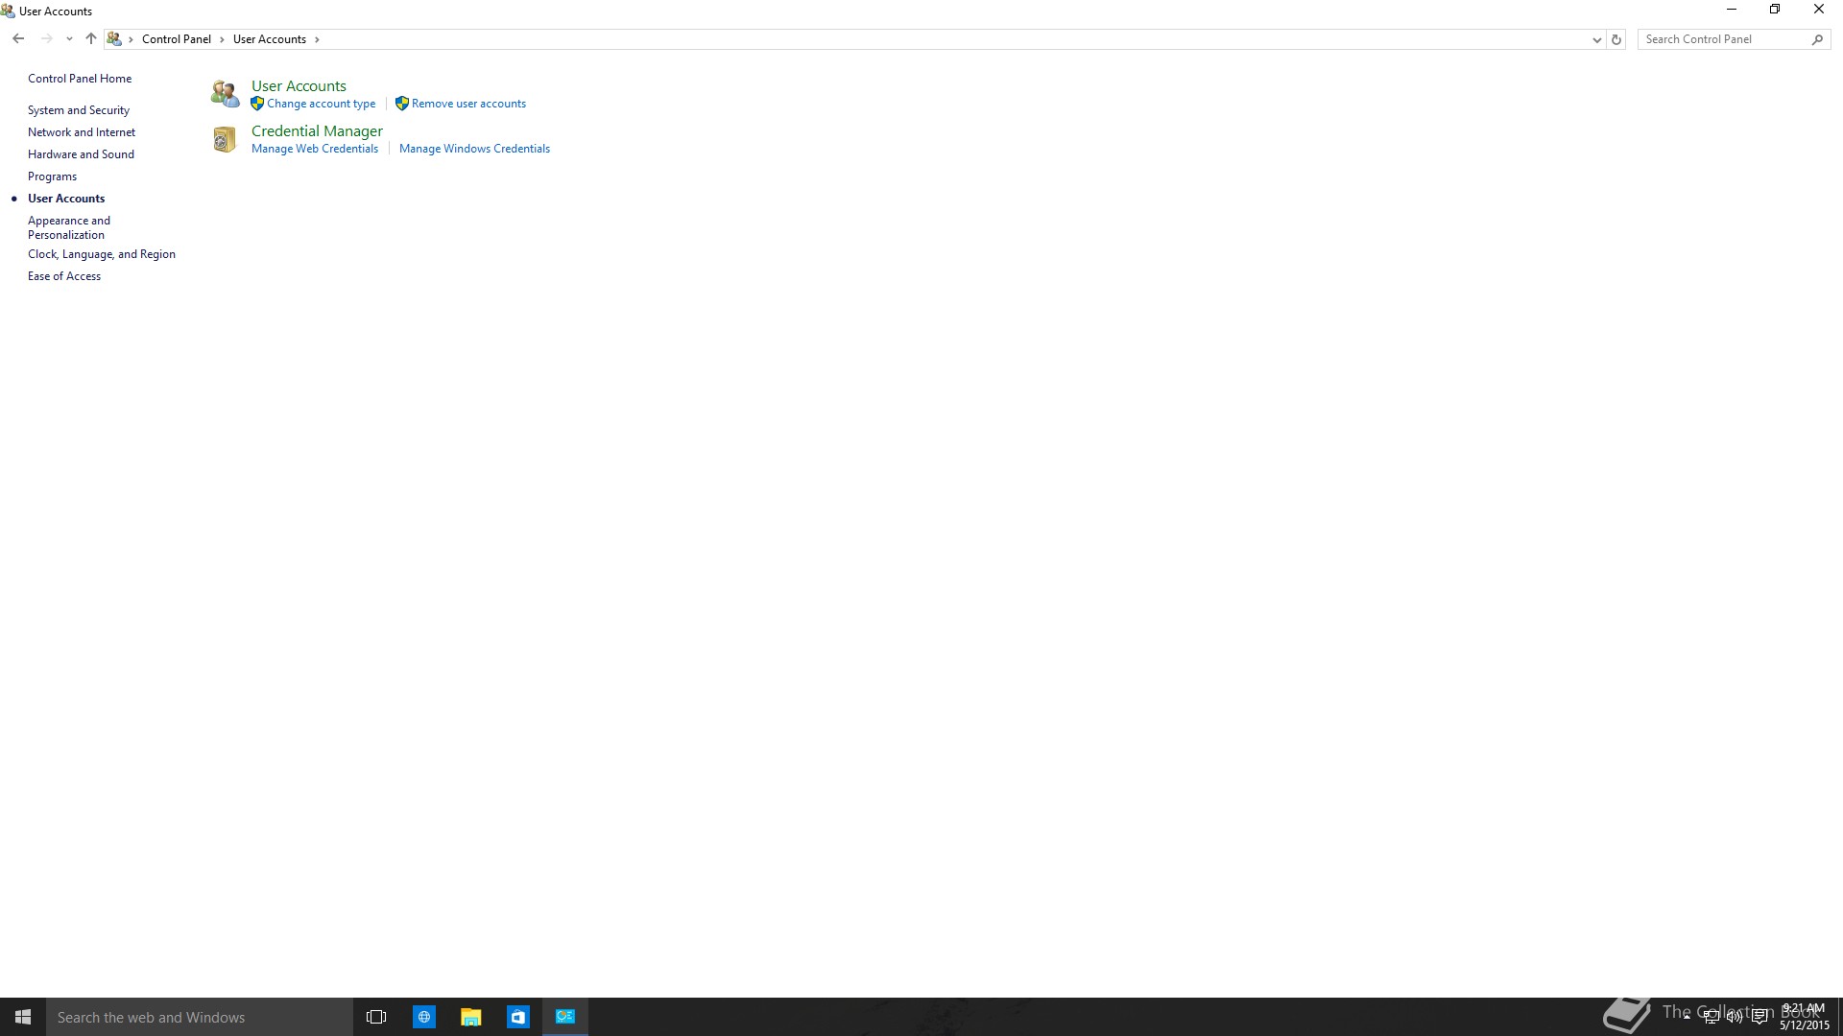Click the volume icon in system tray
This screenshot has height=1036, width=1843.
pyautogui.click(x=1735, y=1017)
